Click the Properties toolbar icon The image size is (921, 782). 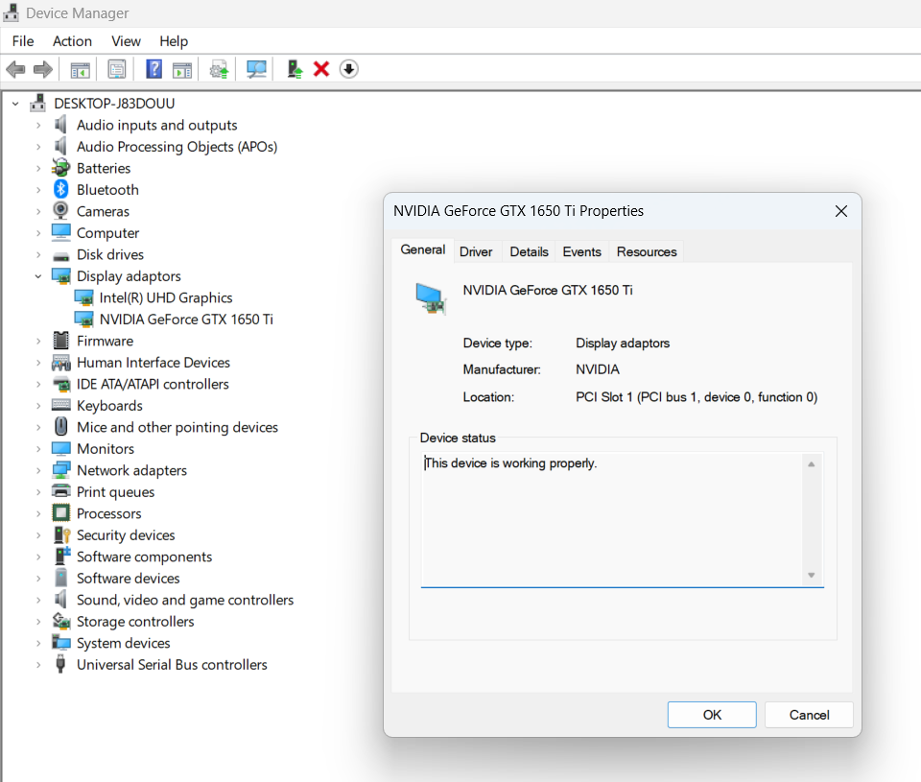pos(117,69)
